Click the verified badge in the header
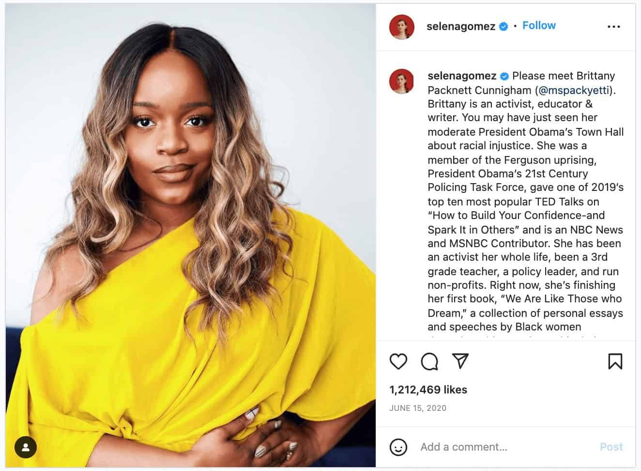 (x=504, y=27)
